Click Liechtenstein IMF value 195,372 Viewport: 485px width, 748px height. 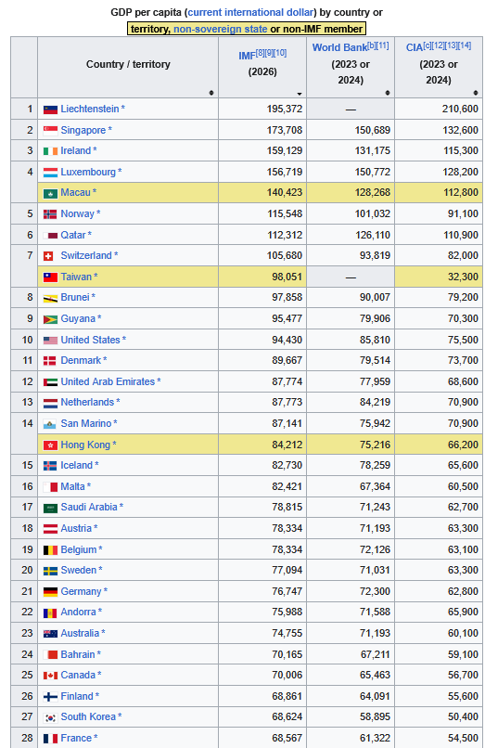[x=284, y=110]
